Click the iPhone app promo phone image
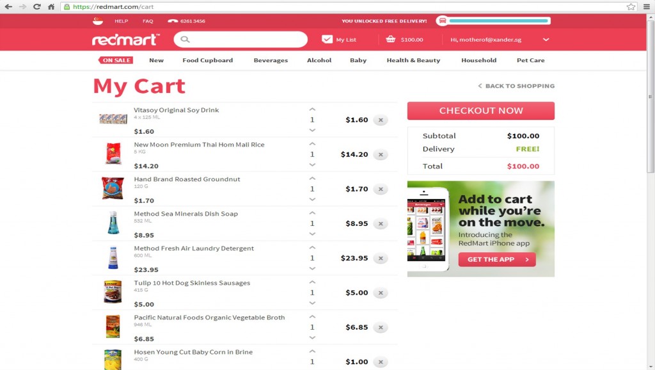 [427, 229]
